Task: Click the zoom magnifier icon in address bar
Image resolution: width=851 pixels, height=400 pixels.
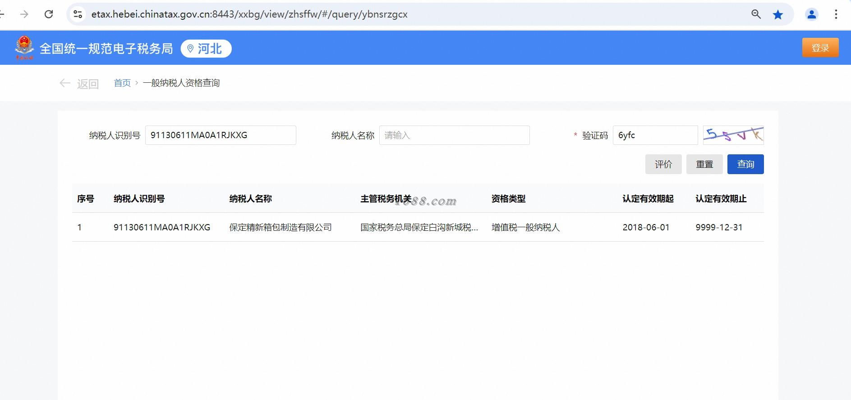Action: (756, 14)
